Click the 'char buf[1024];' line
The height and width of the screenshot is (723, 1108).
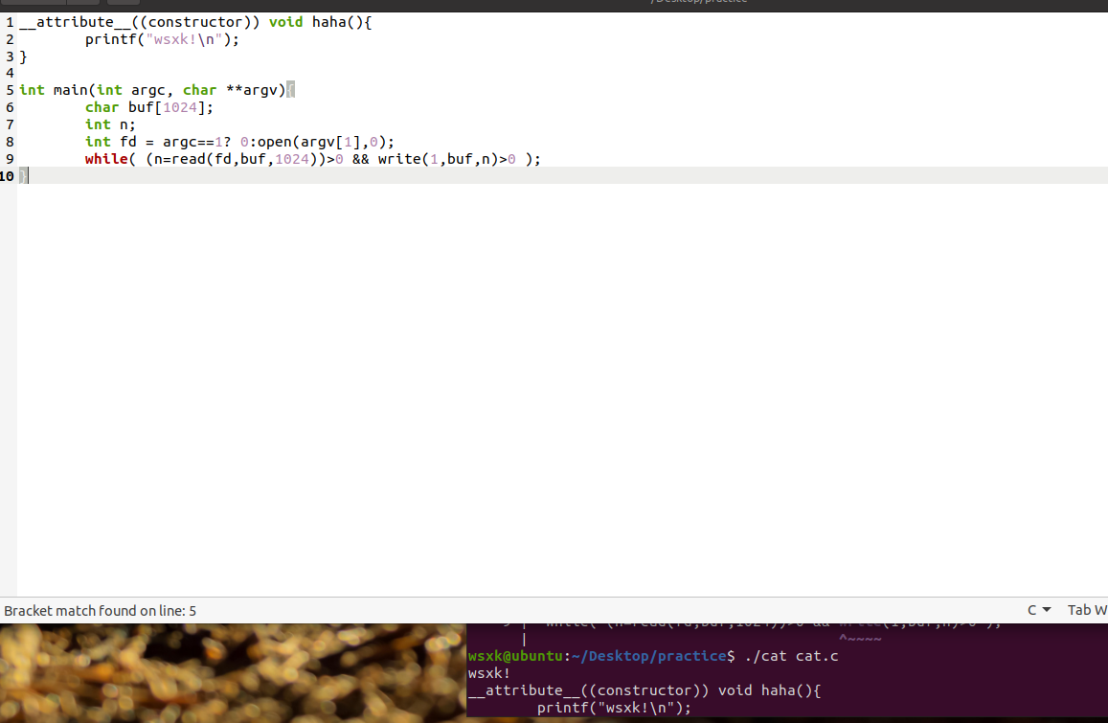(149, 107)
